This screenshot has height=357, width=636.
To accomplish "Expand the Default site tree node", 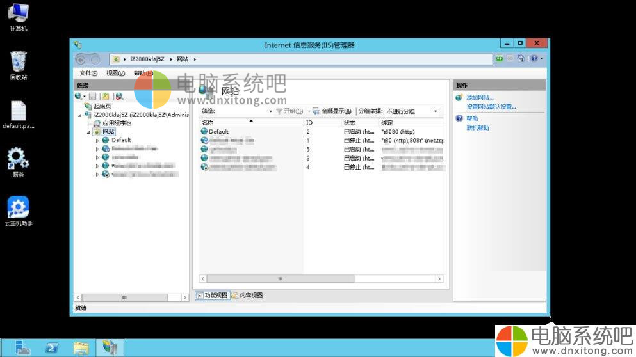I will [x=97, y=141].
